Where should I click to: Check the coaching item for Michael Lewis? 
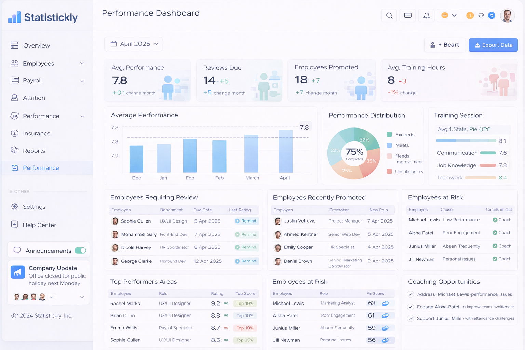[410, 294]
